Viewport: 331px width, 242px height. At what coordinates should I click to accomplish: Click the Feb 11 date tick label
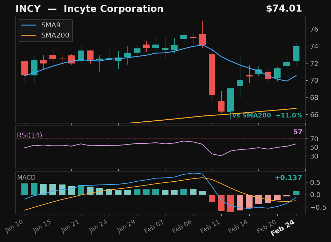pos(211,227)
